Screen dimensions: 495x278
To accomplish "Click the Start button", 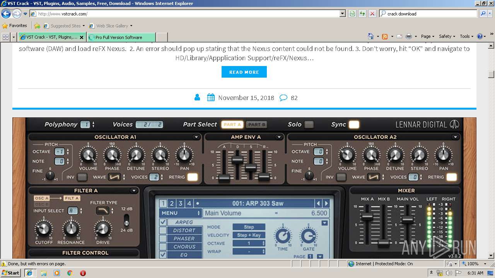I will 11,273.
